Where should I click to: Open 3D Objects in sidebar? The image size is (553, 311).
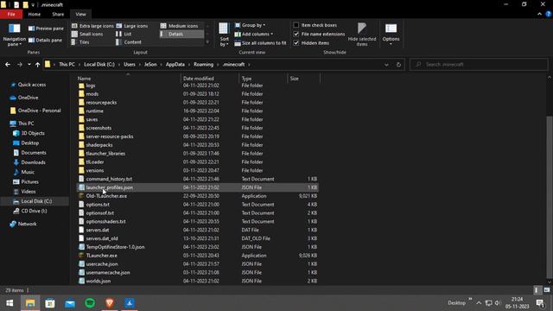pos(33,133)
